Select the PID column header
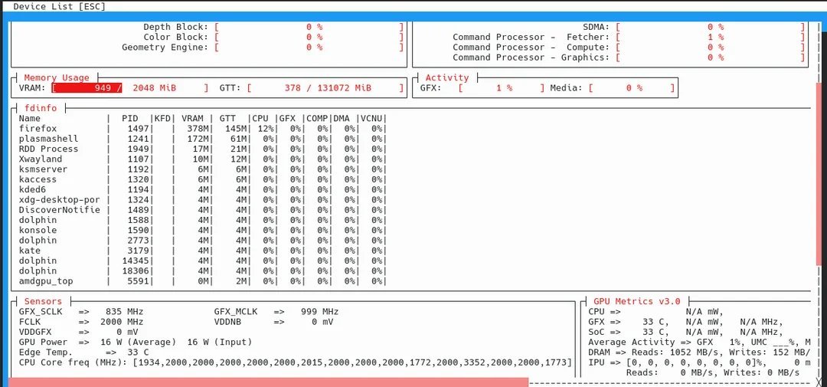Viewport: 827px width, 387px height. click(130, 118)
